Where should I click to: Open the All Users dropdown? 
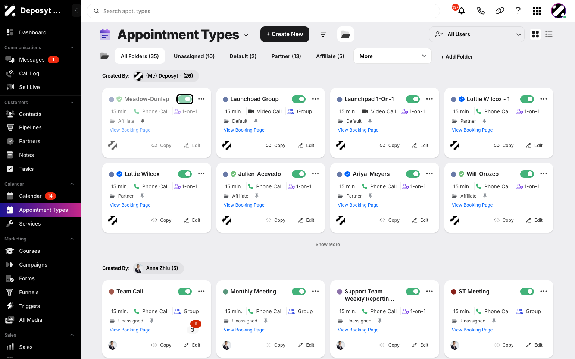tap(477, 34)
